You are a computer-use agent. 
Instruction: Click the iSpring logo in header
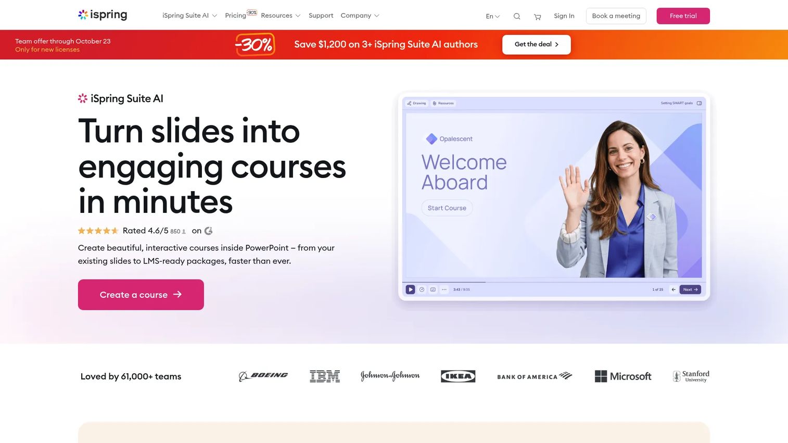coord(103,15)
